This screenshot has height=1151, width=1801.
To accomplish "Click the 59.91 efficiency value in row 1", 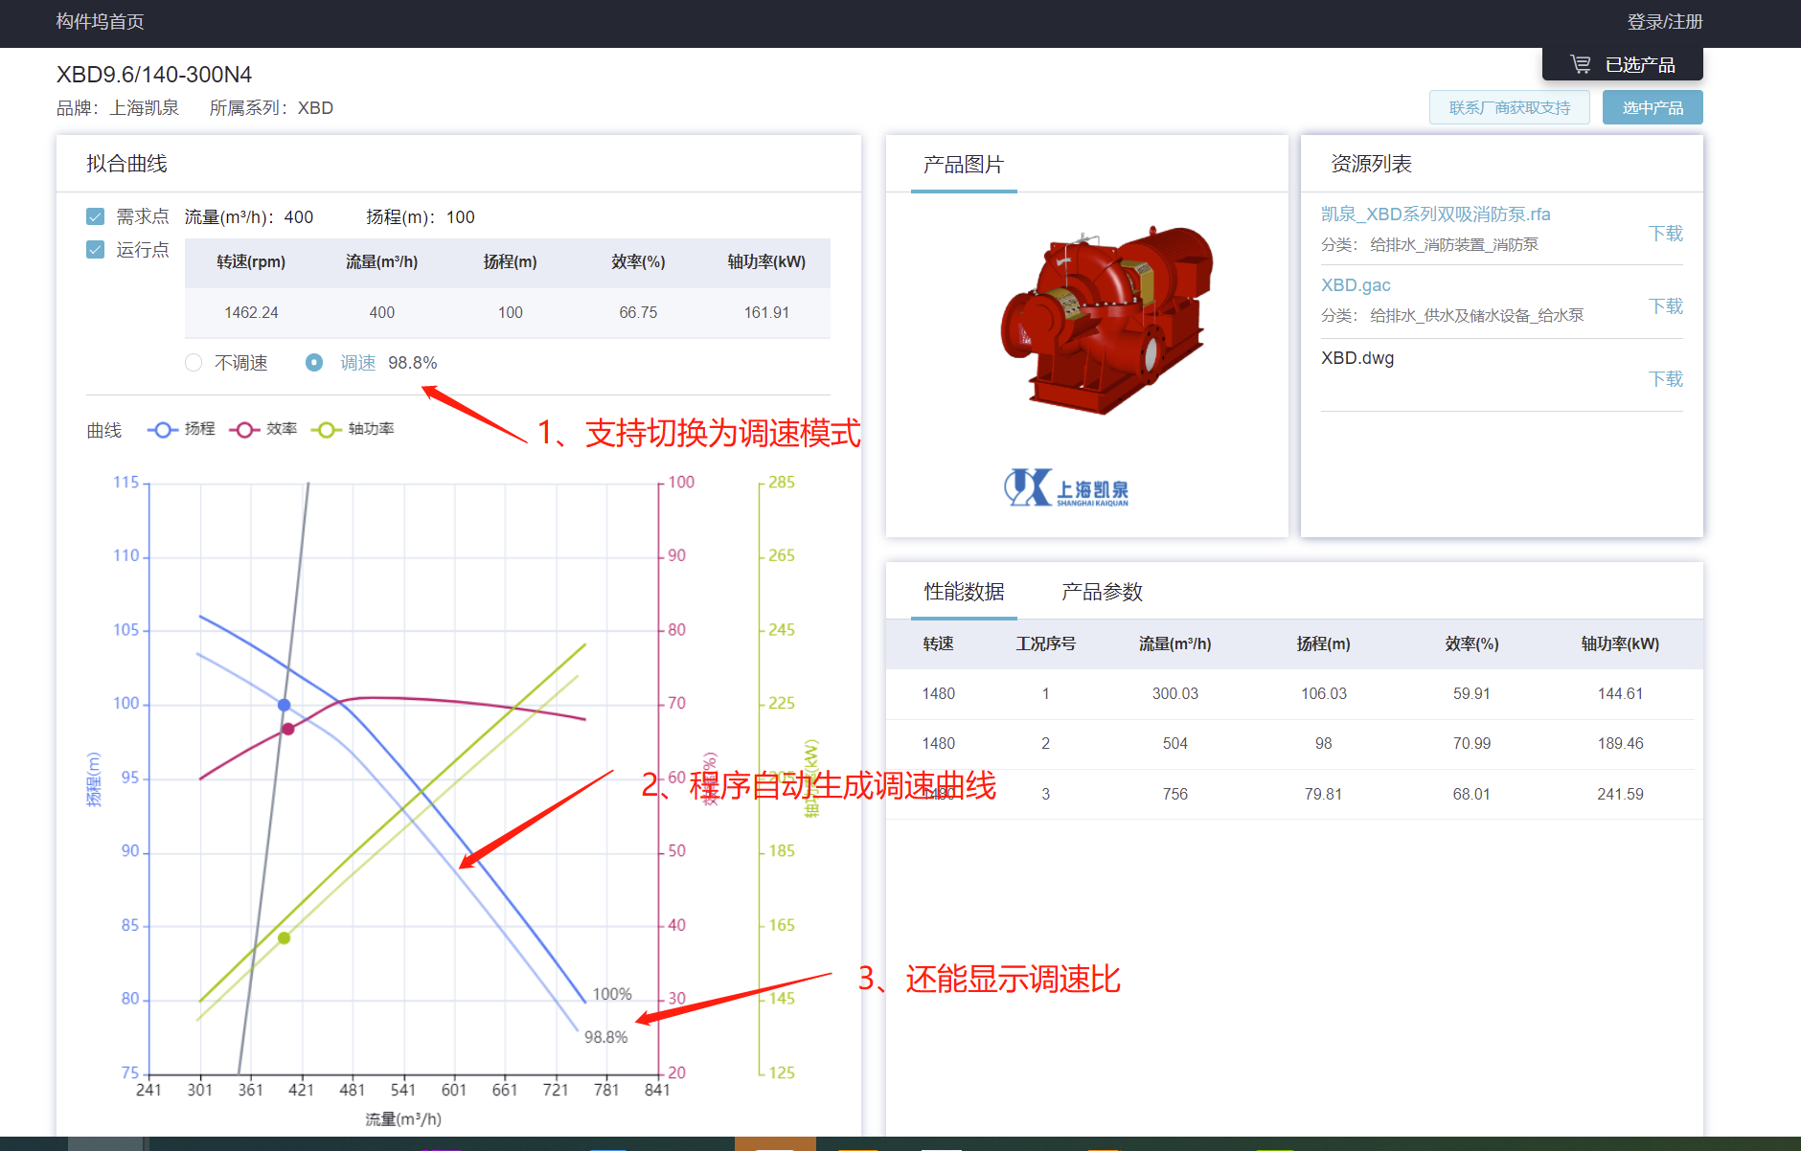I will tap(1471, 693).
